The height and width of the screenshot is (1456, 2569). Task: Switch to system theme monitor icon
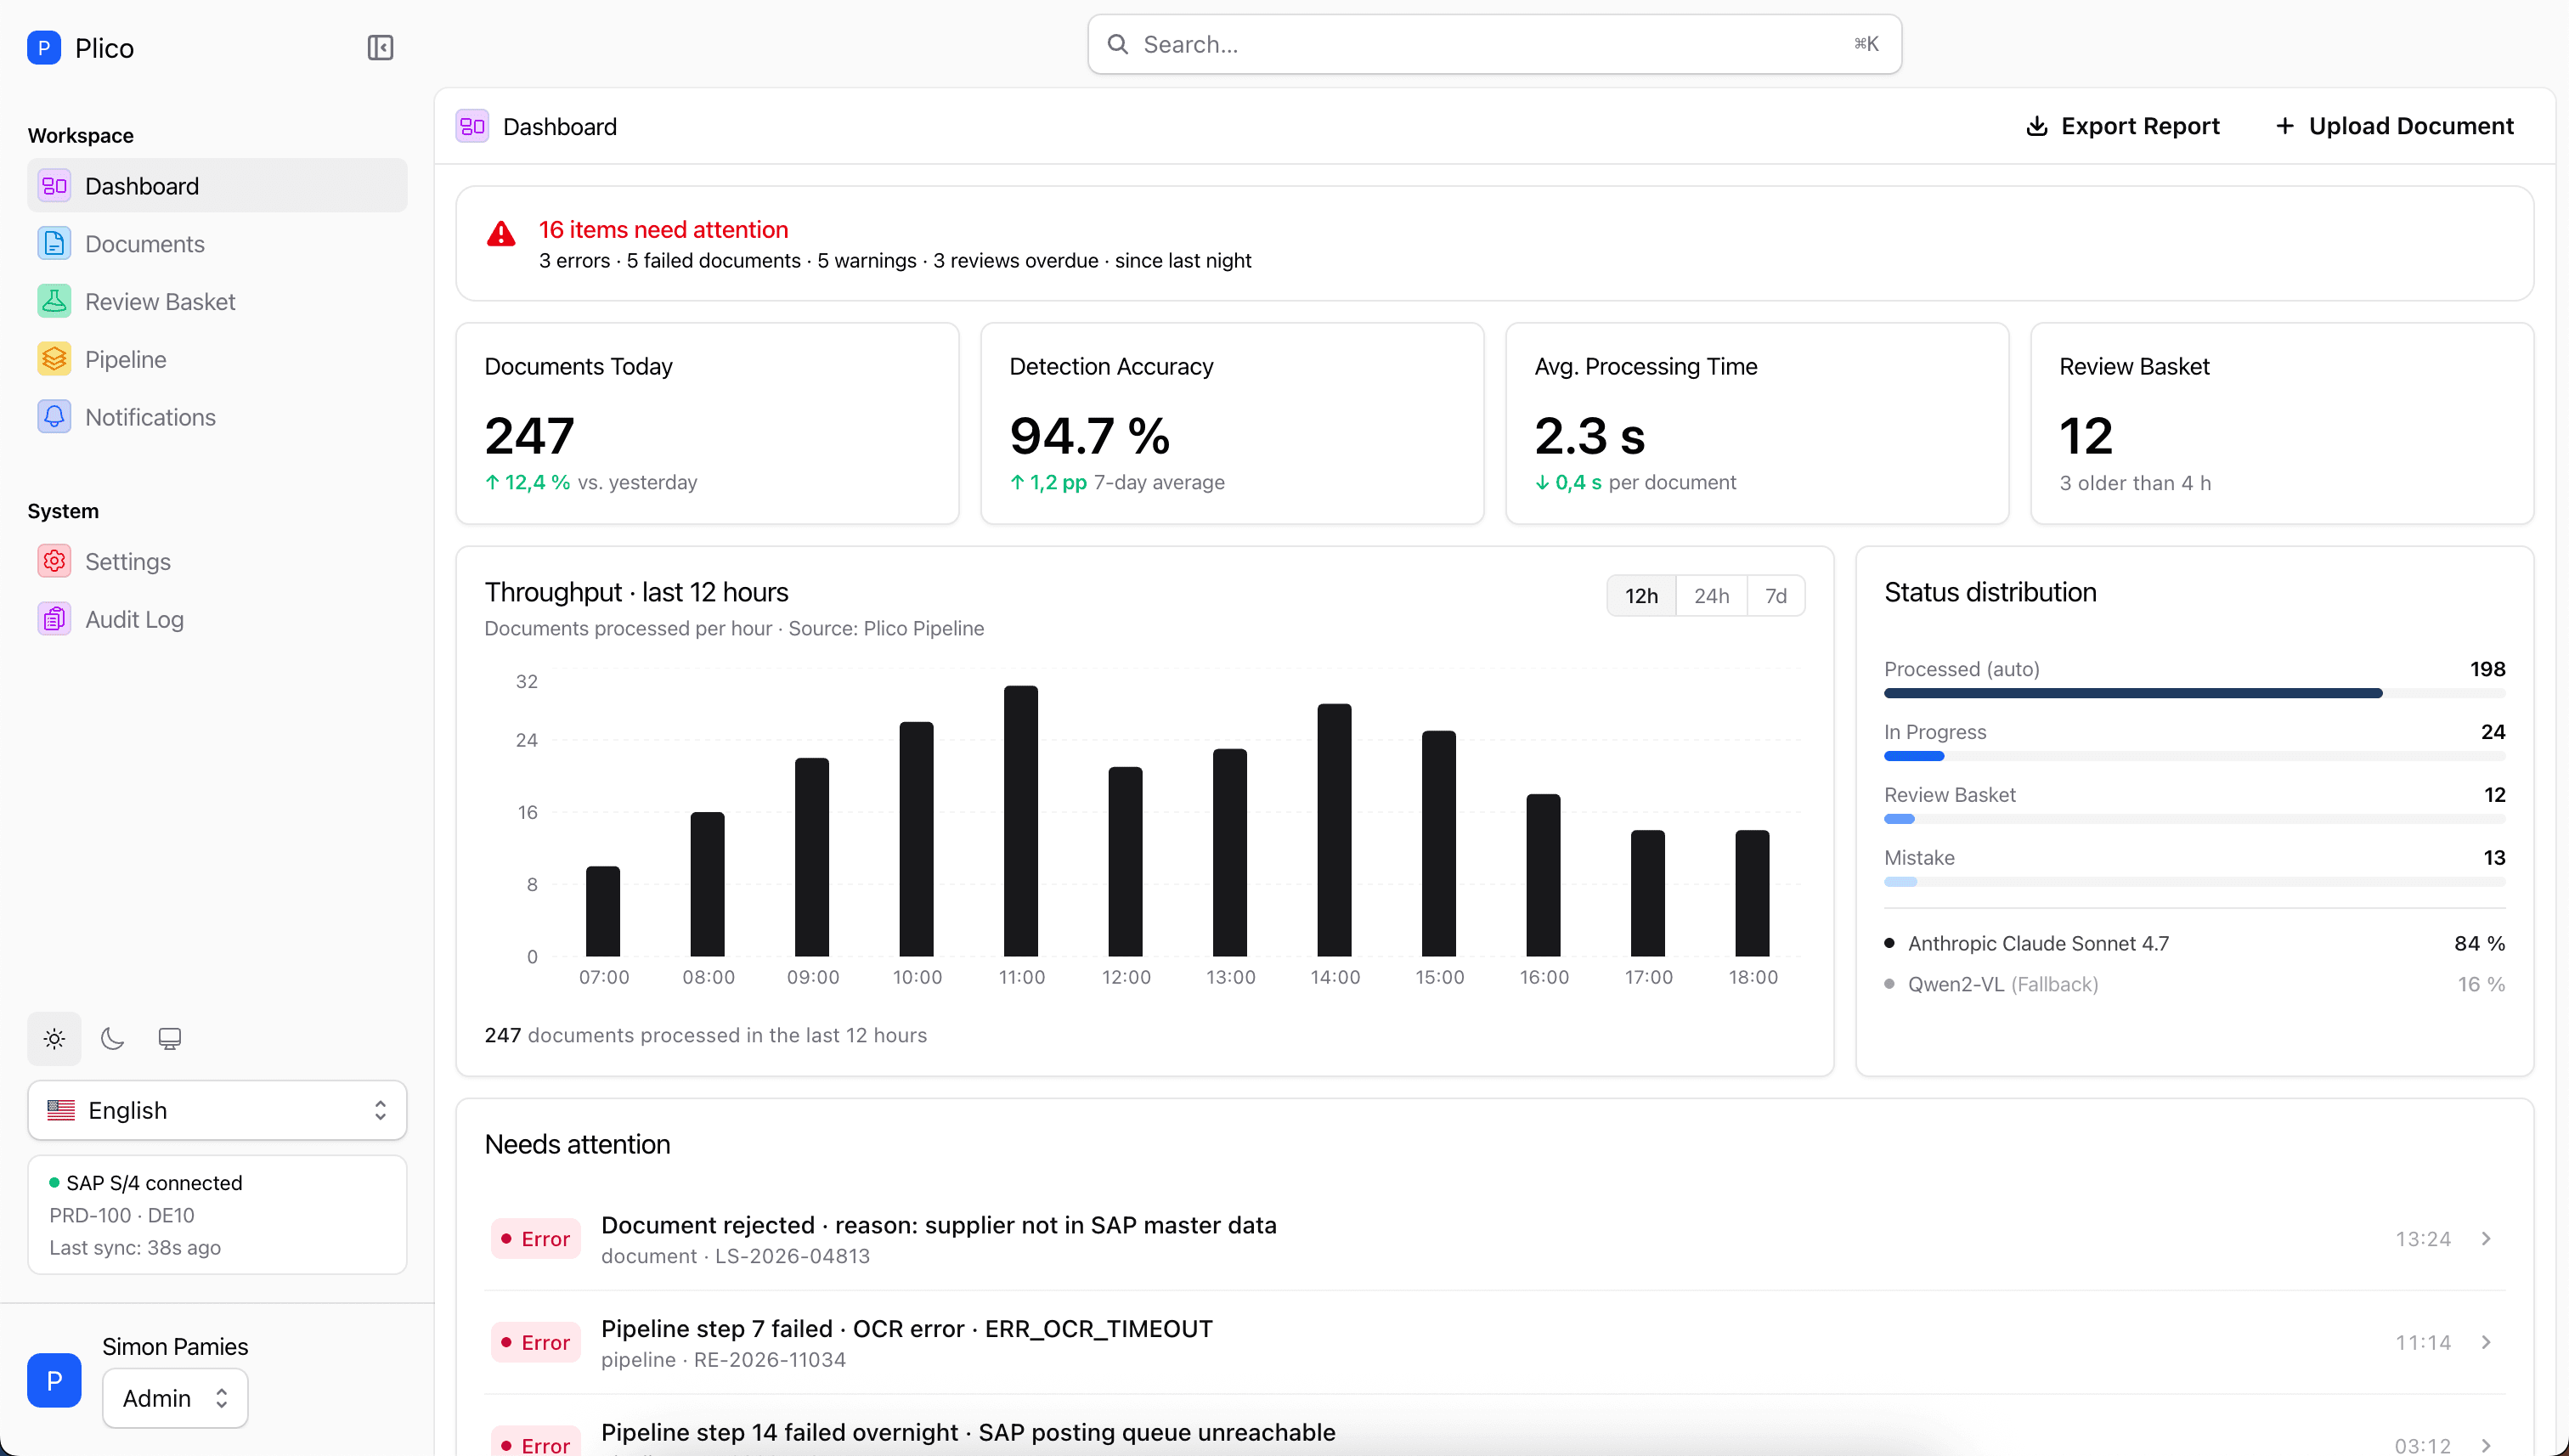coord(170,1039)
